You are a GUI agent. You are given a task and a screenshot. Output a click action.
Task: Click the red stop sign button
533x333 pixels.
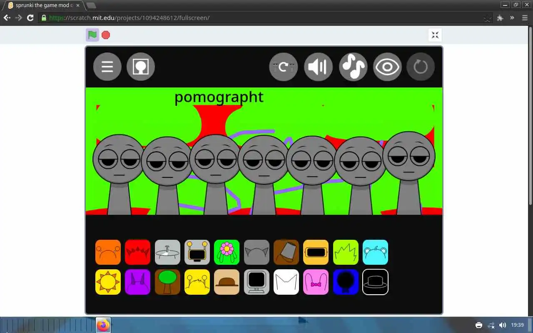point(106,35)
